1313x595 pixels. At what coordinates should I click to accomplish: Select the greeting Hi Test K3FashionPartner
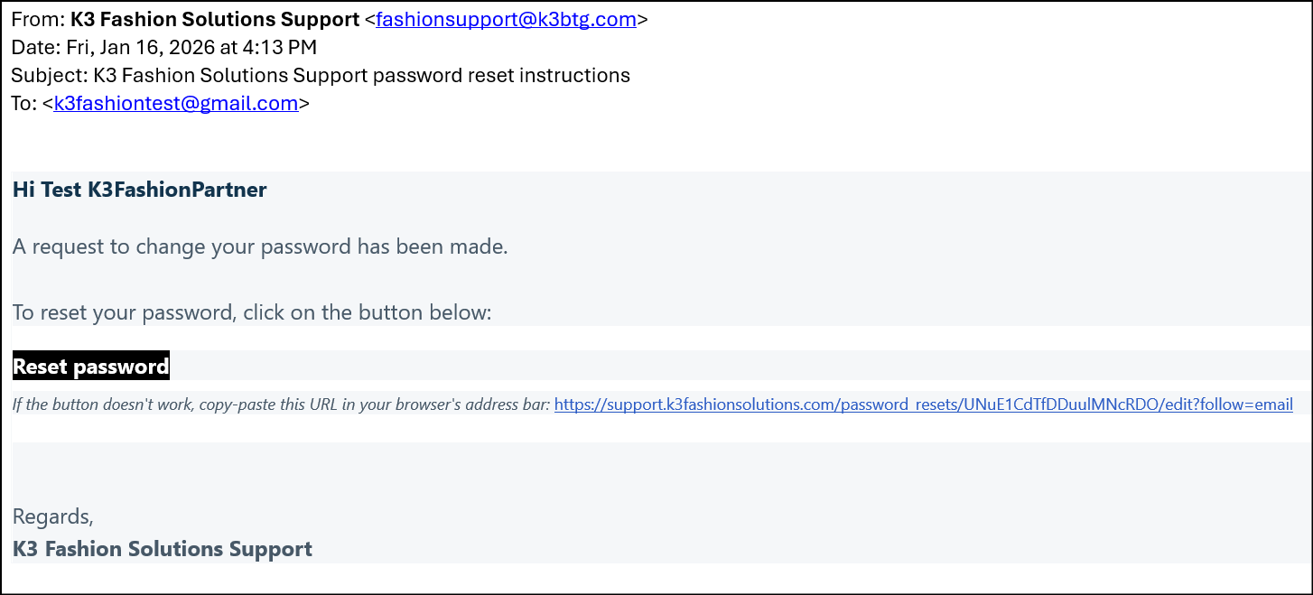pyautogui.click(x=140, y=190)
